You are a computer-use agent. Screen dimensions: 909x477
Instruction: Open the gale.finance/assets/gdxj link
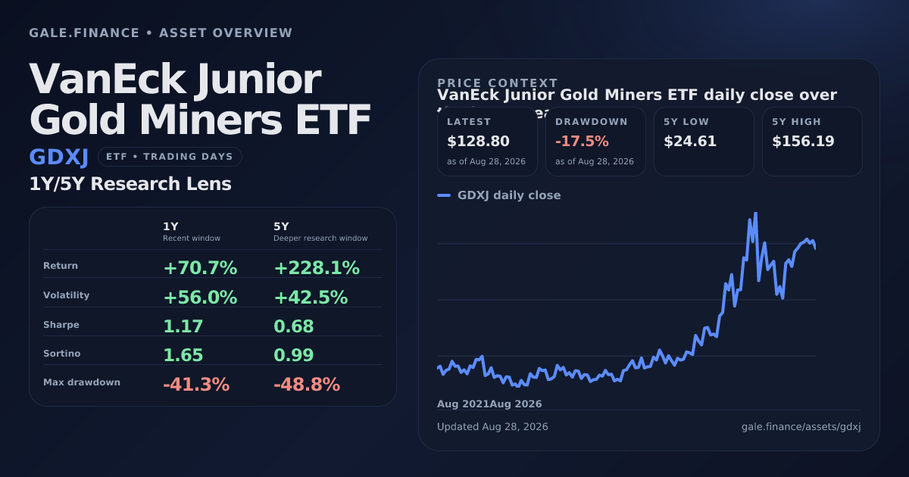(x=801, y=426)
